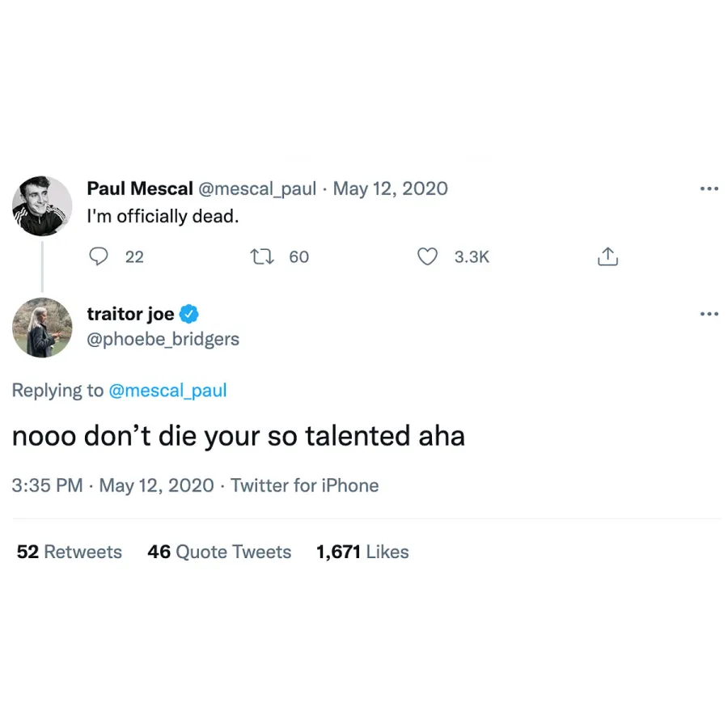The height and width of the screenshot is (728, 728).
Task: Click traitor joe's profile picture
Action: 42,328
